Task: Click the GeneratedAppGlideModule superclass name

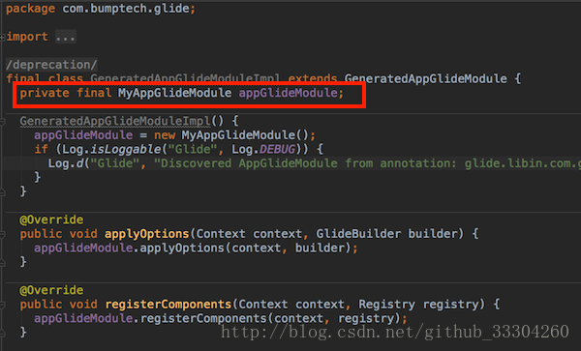Action: [x=425, y=78]
